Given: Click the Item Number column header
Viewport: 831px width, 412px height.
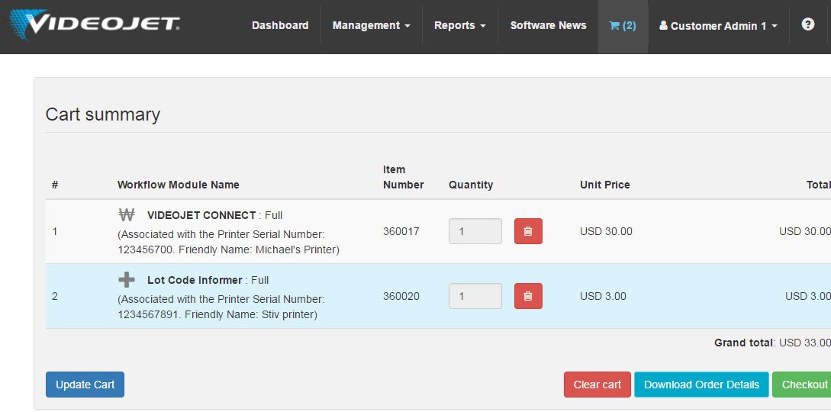Looking at the screenshot, I should 404,177.
